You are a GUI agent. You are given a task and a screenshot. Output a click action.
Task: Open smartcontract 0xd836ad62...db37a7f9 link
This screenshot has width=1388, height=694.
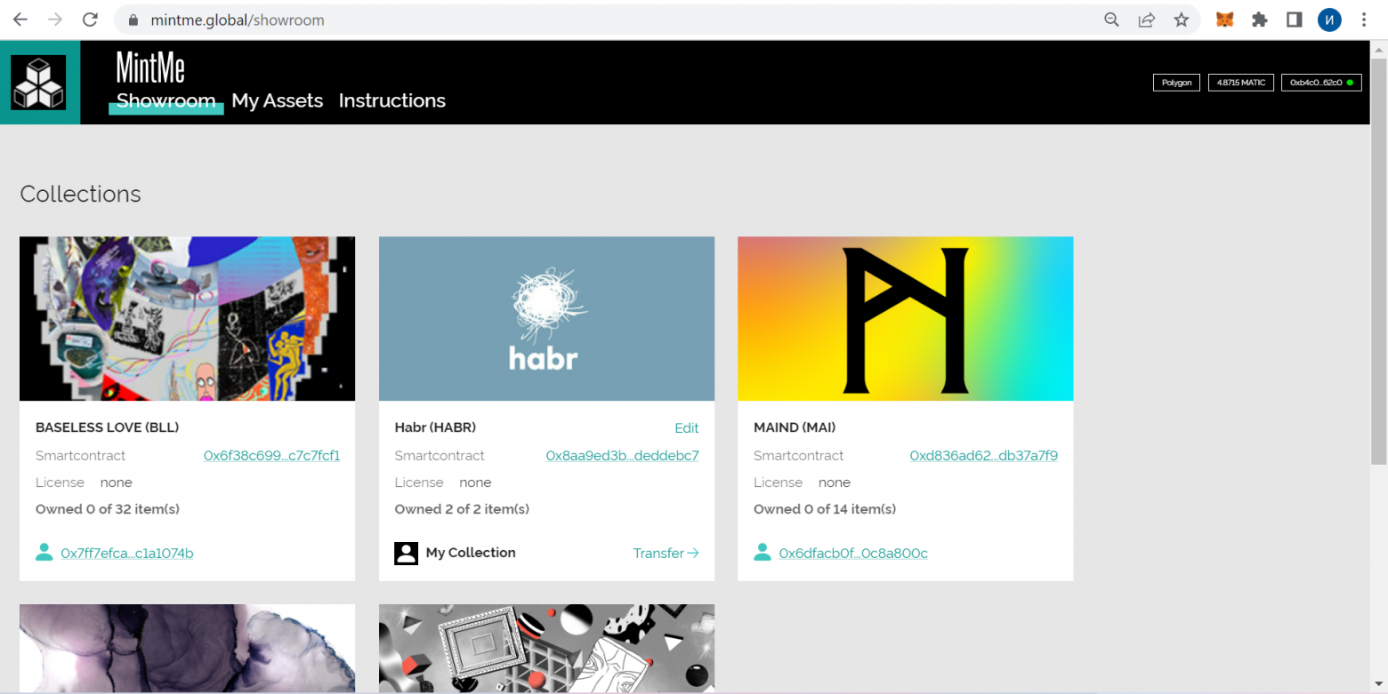point(983,456)
